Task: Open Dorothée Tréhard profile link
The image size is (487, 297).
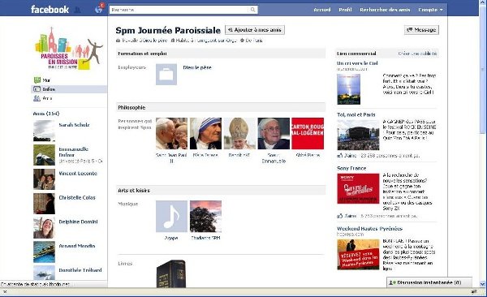Action: point(80,270)
